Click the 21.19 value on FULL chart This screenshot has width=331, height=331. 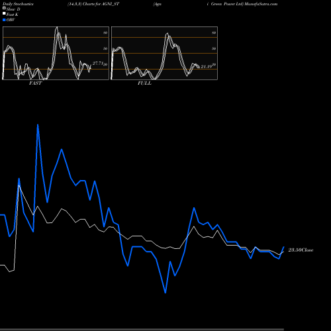(x=206, y=67)
